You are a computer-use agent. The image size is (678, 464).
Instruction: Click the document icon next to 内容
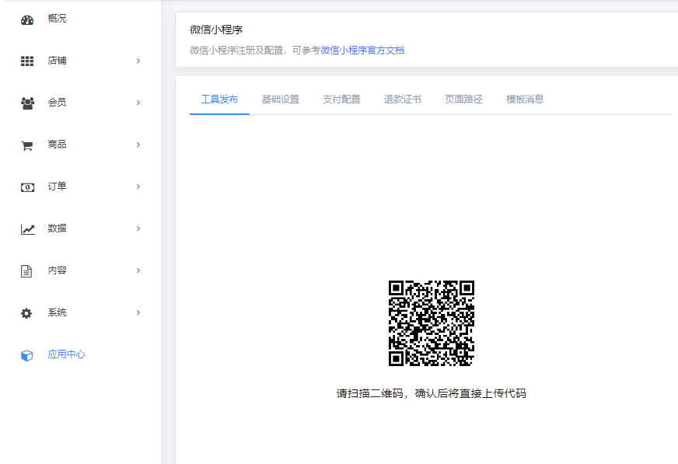(x=27, y=271)
